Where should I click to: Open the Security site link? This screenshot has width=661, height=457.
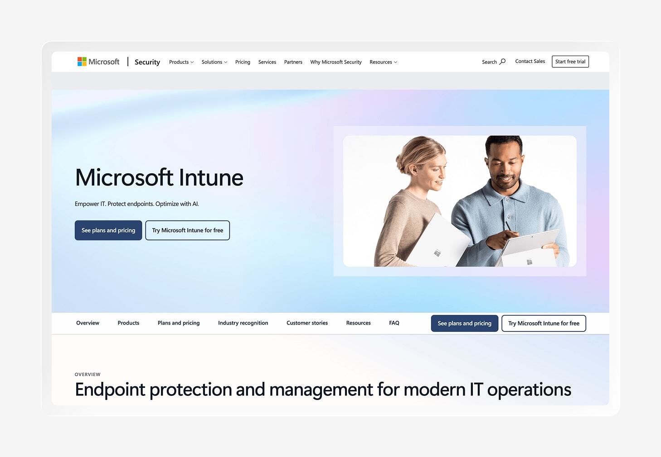147,62
